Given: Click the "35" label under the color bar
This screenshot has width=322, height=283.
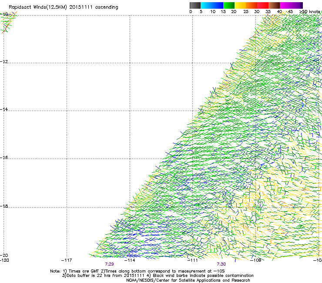Looking at the screenshot, I should tap(268, 12).
